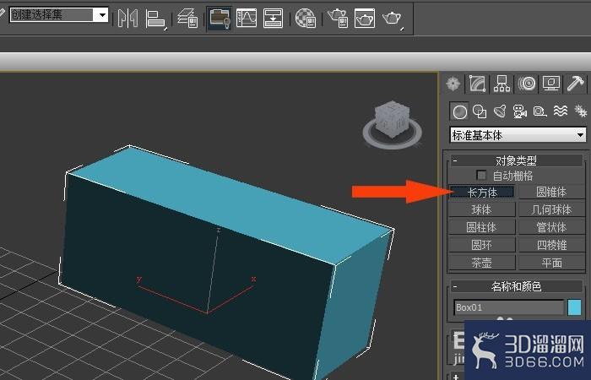Switch to the Display panel tab

pyautogui.click(x=551, y=84)
